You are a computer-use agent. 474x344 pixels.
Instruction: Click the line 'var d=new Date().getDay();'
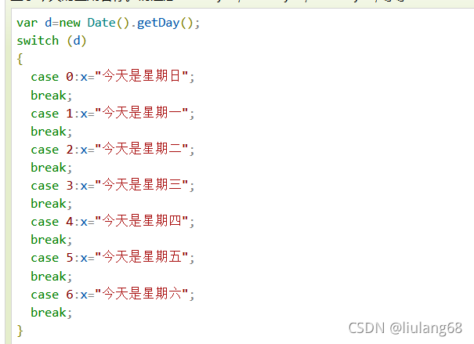pos(108,23)
